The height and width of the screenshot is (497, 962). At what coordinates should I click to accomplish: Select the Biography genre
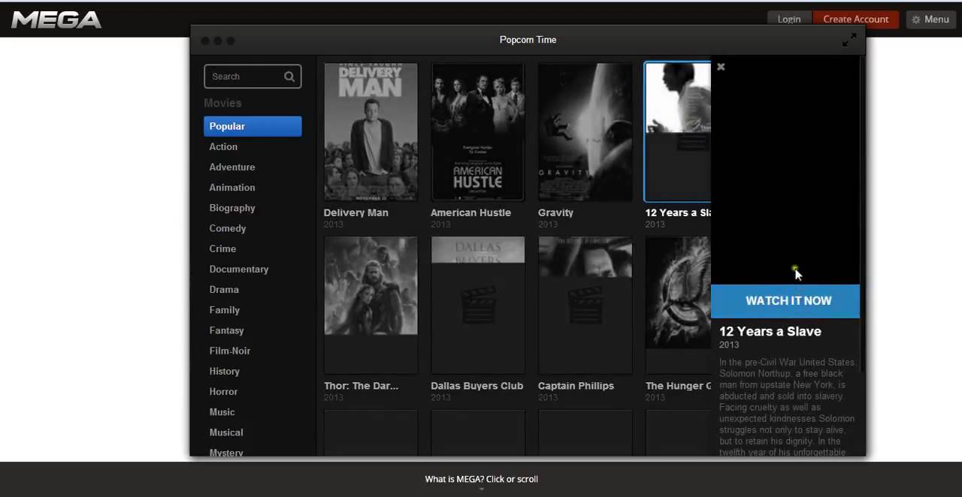(232, 208)
